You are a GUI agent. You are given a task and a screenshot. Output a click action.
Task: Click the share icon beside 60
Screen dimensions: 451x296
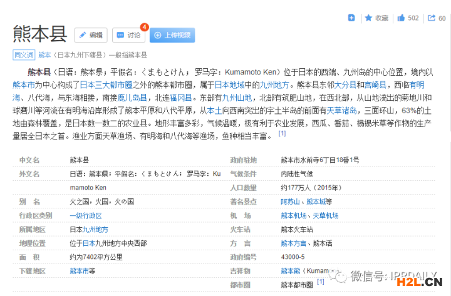[432, 18]
